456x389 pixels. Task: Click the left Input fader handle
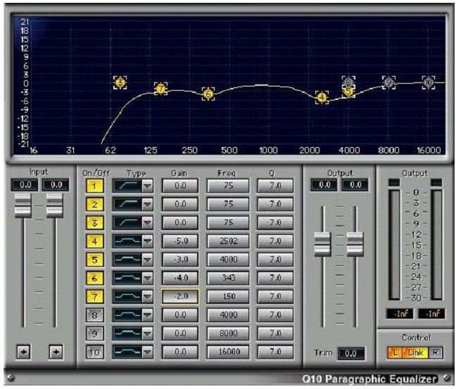click(x=23, y=205)
